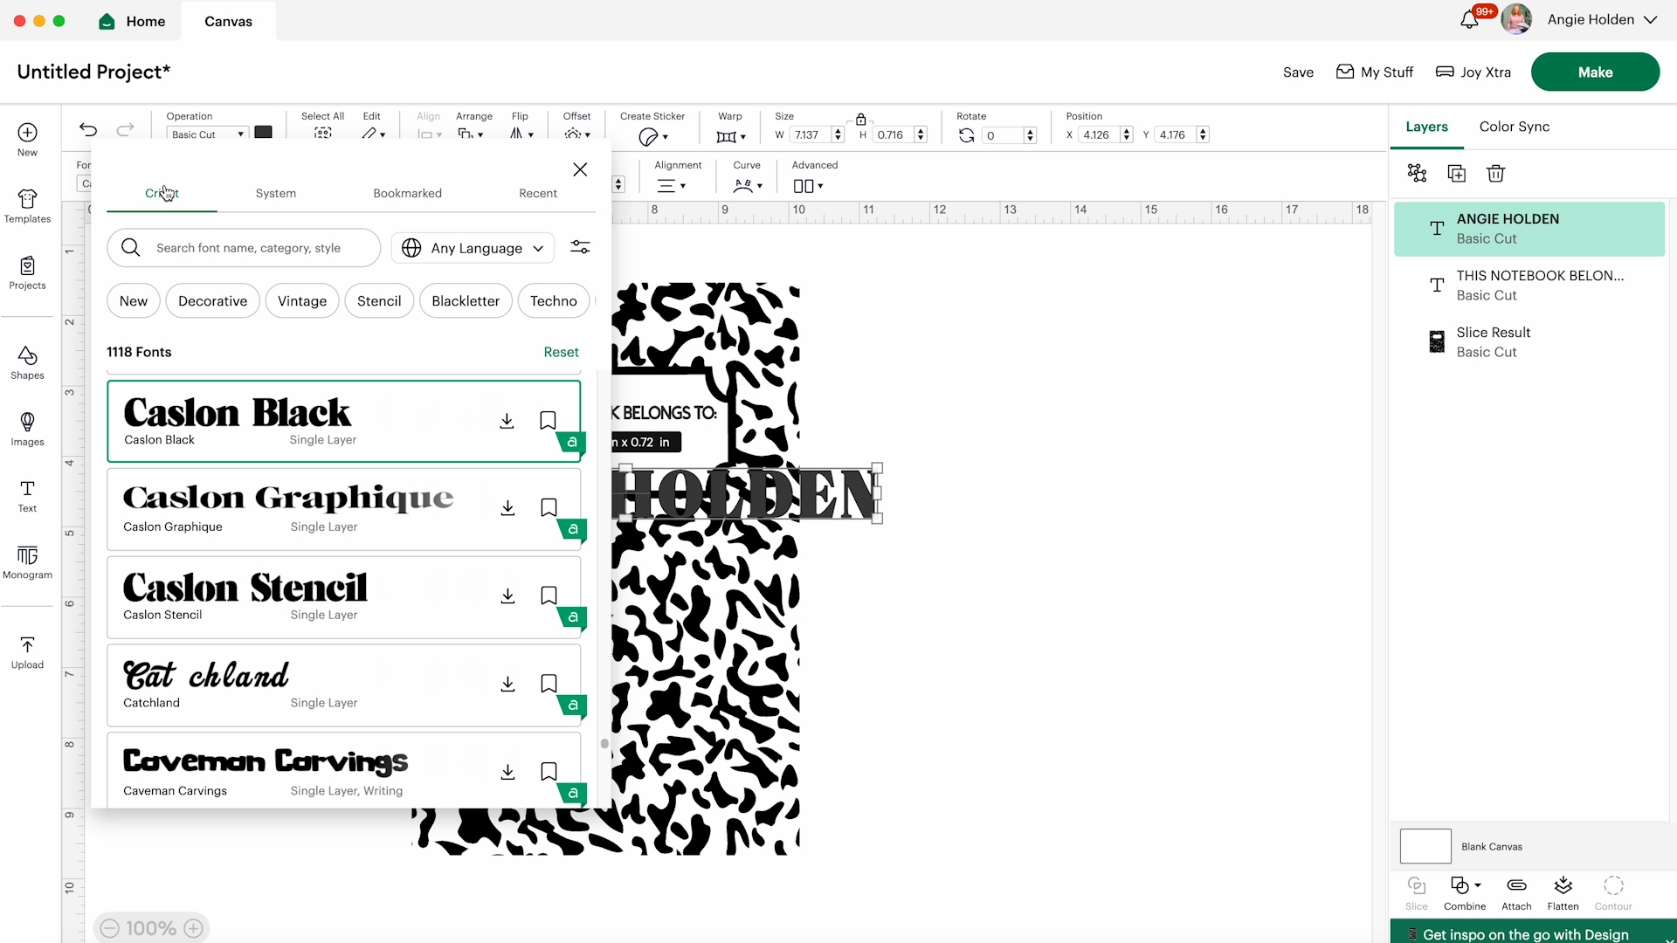Click the Group layers icon
Image resolution: width=1677 pixels, height=943 pixels.
[x=1417, y=173]
